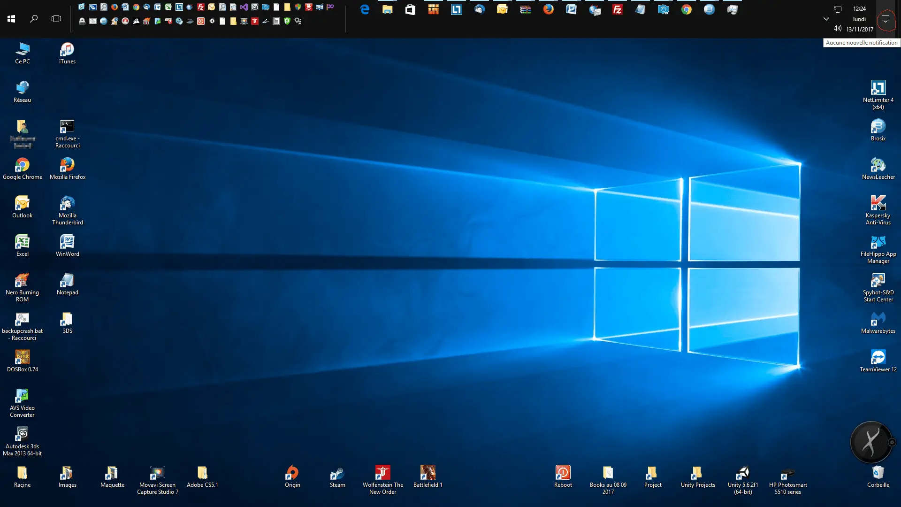Select the TeamViewer 12 shortcut
The image size is (901, 507).
tap(878, 361)
